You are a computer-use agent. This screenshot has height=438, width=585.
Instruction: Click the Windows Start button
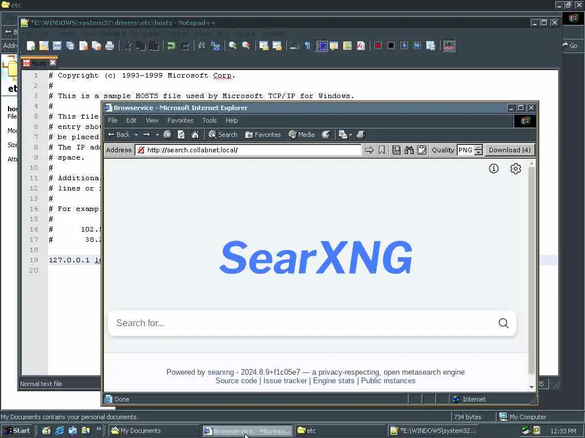pos(17,431)
